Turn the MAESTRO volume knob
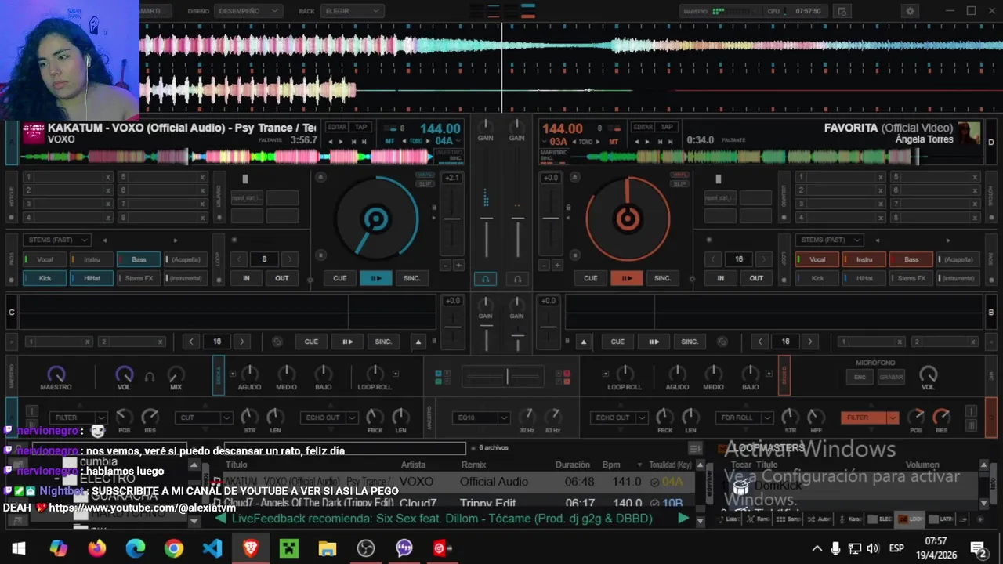 (x=56, y=374)
